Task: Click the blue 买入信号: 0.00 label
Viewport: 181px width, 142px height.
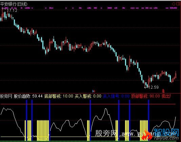Action: 116,96
